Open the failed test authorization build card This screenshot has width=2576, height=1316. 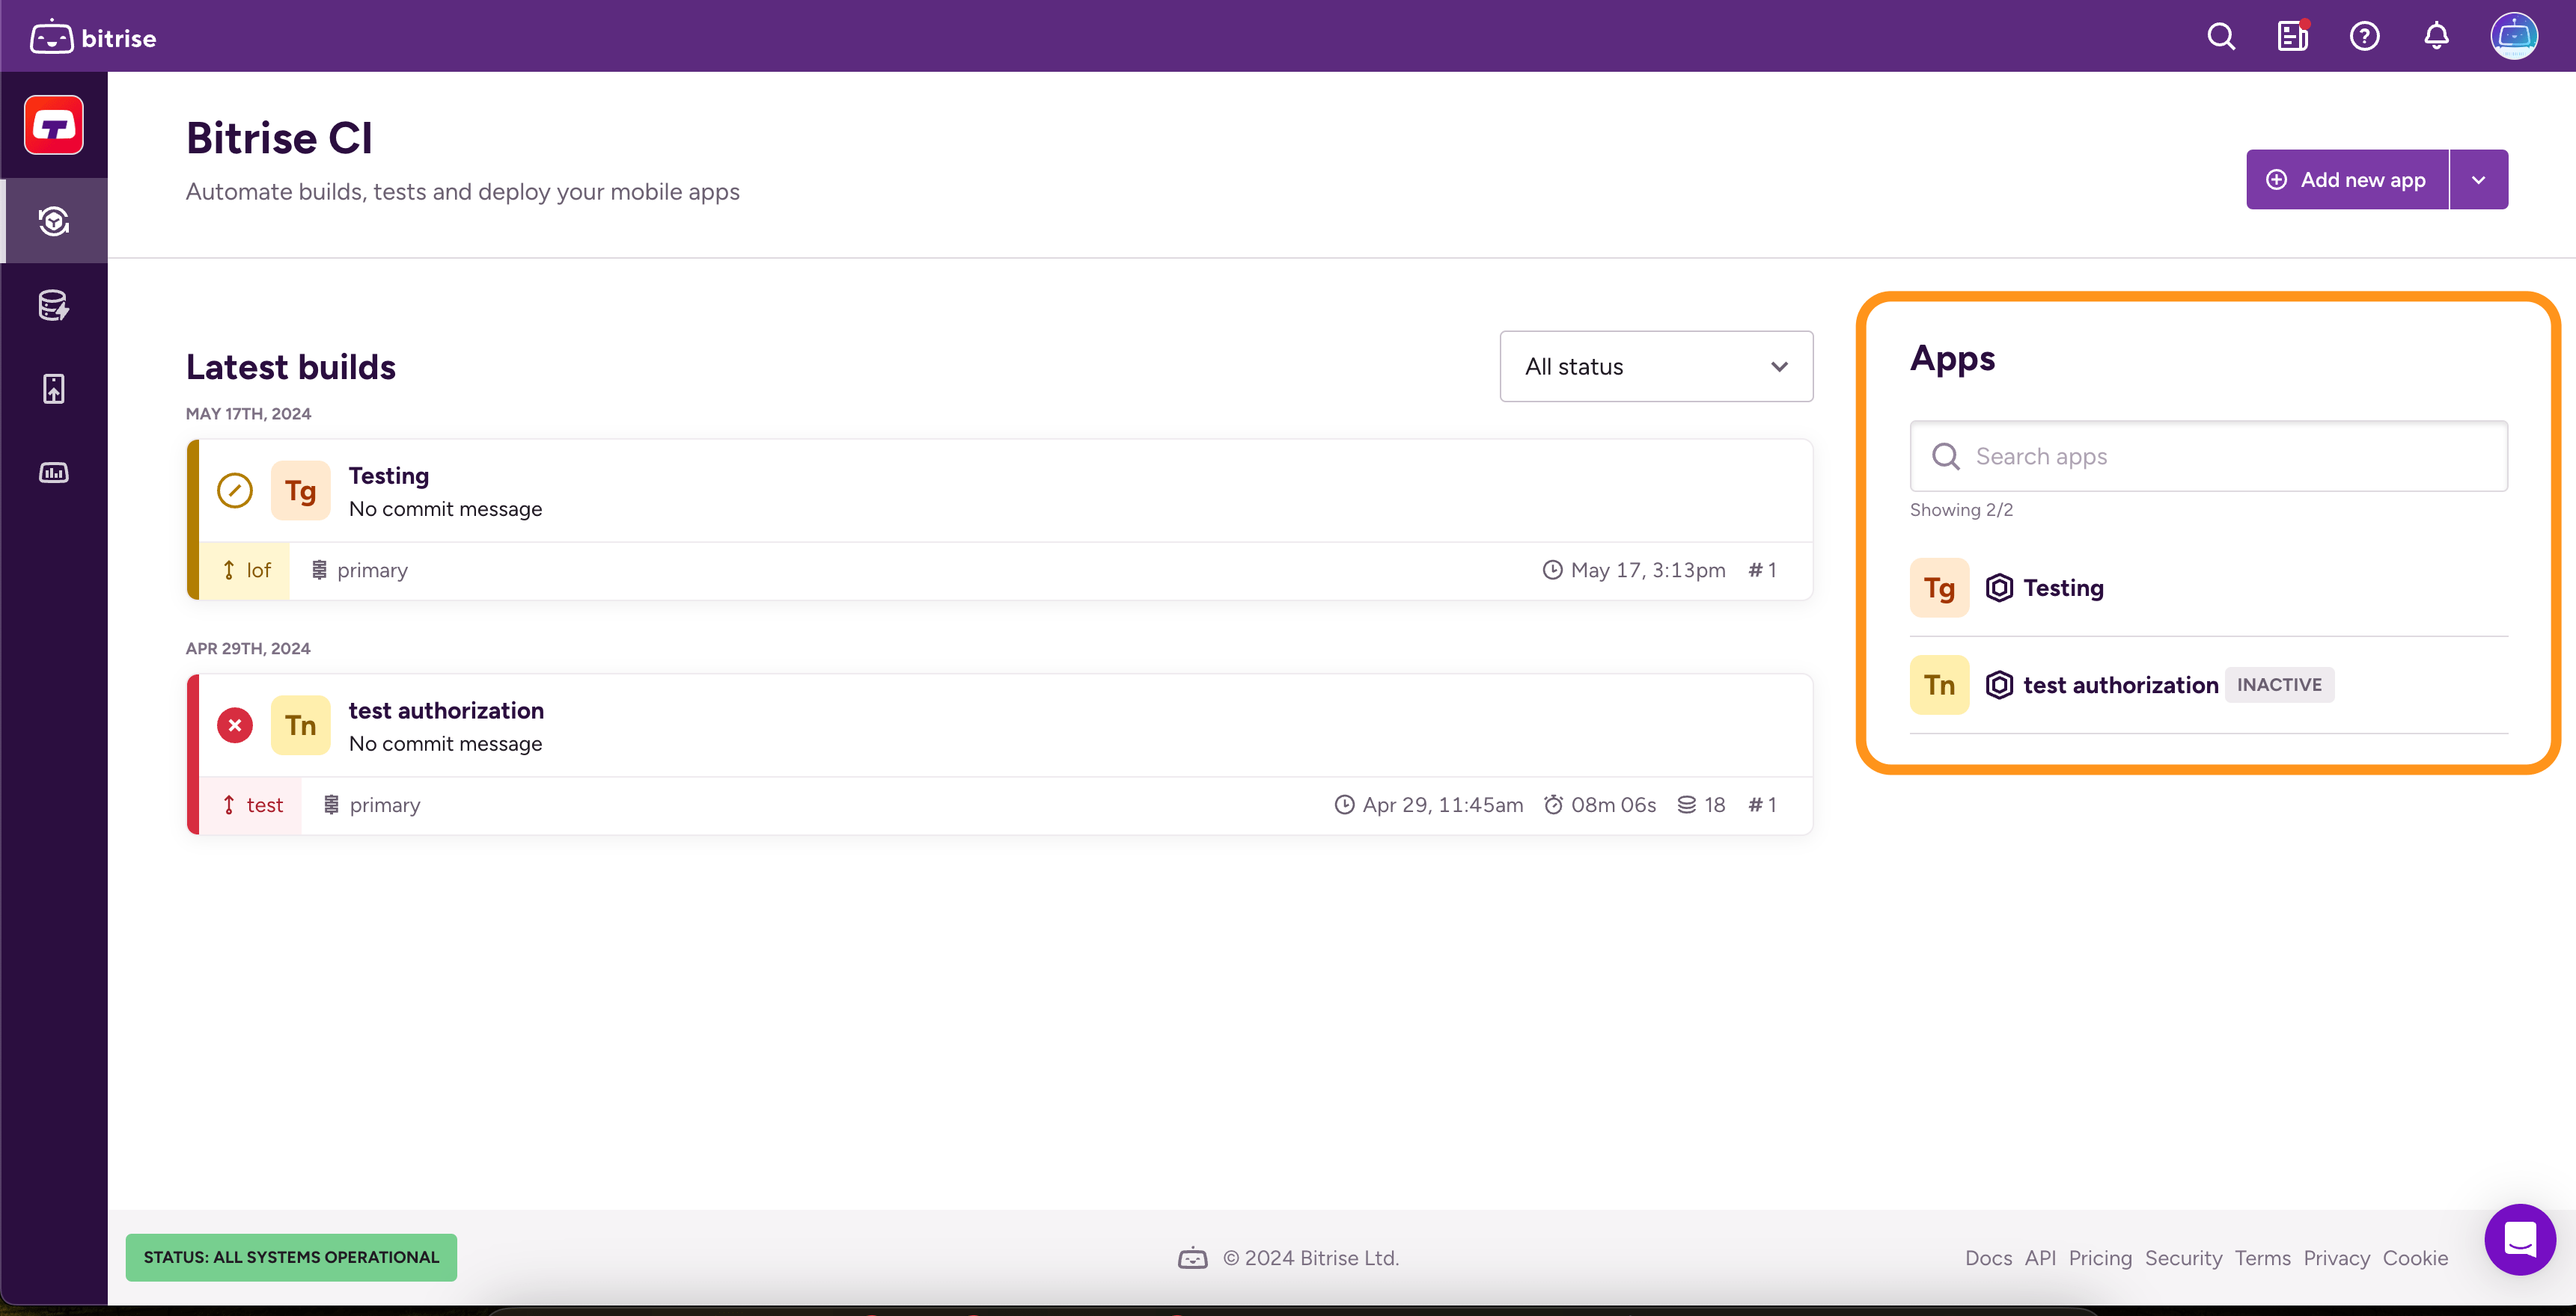click(x=446, y=711)
